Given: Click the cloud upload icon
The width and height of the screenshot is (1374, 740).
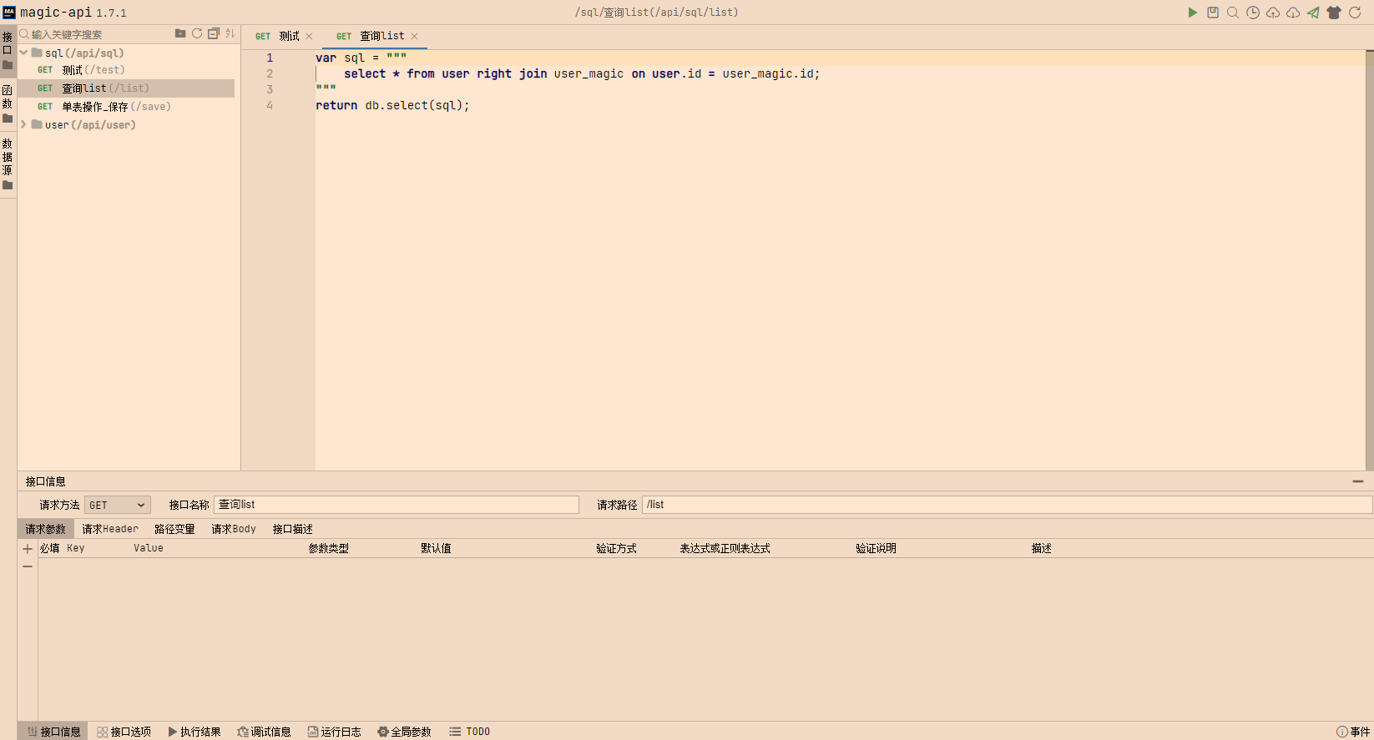Looking at the screenshot, I should 1273,13.
